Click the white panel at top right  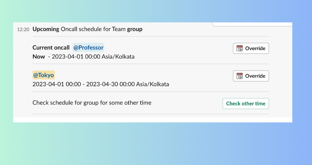[252, 24]
